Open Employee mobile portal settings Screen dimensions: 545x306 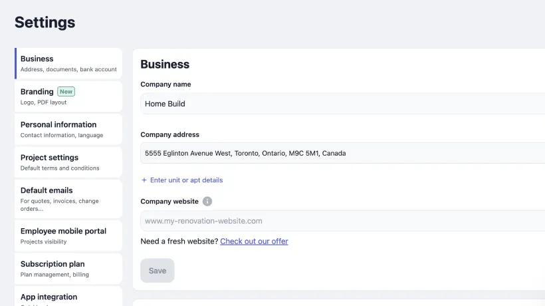point(68,235)
